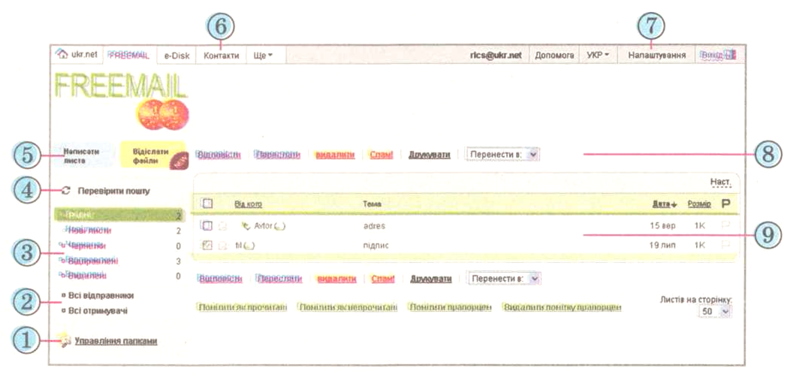Click the date 19 лип
The height and width of the screenshot is (377, 793).
pyautogui.click(x=663, y=246)
